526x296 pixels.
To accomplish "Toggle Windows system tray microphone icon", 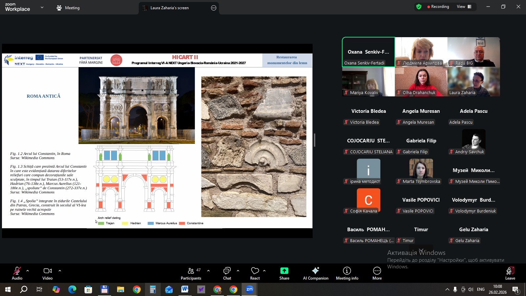I will (x=455, y=289).
